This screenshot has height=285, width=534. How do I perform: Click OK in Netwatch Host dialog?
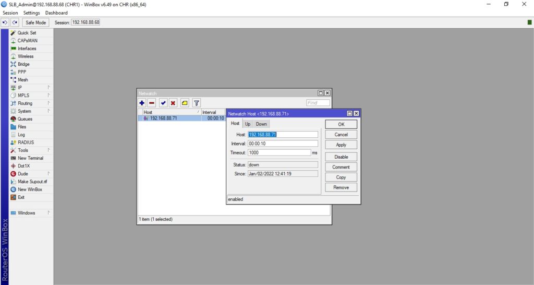[x=341, y=124]
